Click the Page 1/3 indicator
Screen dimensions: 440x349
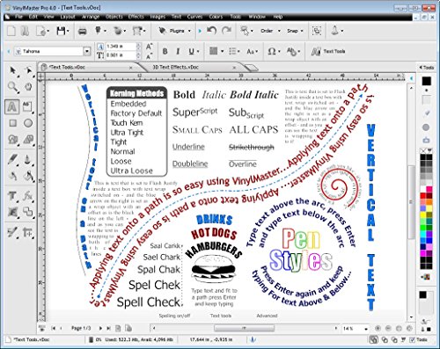(x=81, y=328)
